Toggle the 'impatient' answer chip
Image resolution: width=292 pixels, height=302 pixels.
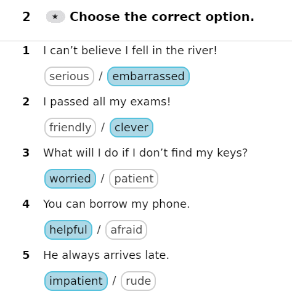coord(76,281)
